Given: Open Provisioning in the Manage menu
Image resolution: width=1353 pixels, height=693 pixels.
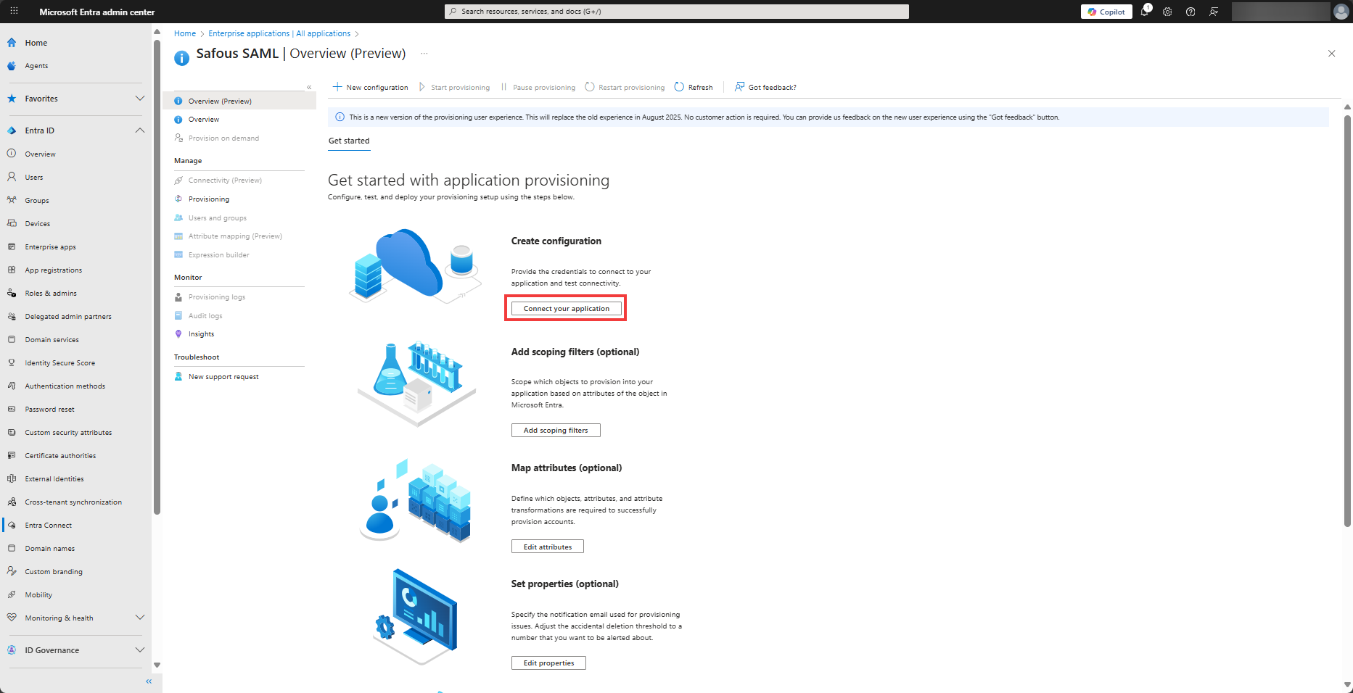Looking at the screenshot, I should (x=209, y=199).
